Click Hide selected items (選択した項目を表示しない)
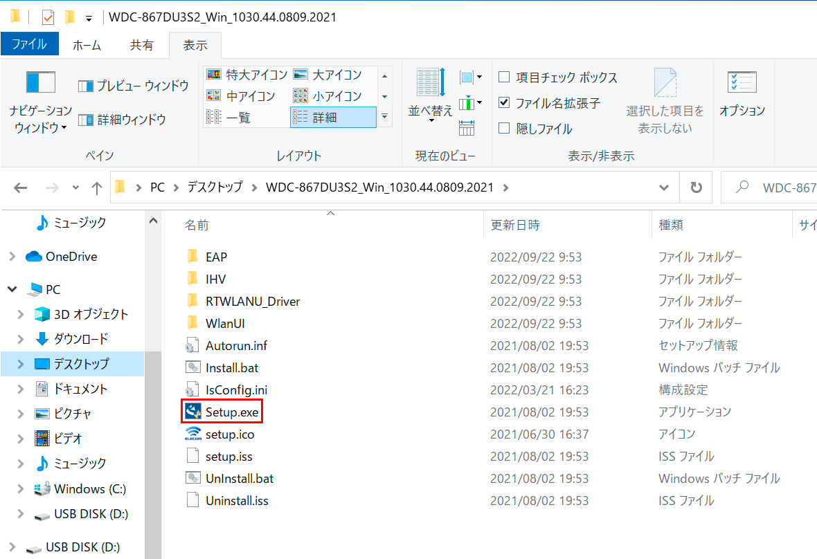817x559 pixels. coord(665,101)
